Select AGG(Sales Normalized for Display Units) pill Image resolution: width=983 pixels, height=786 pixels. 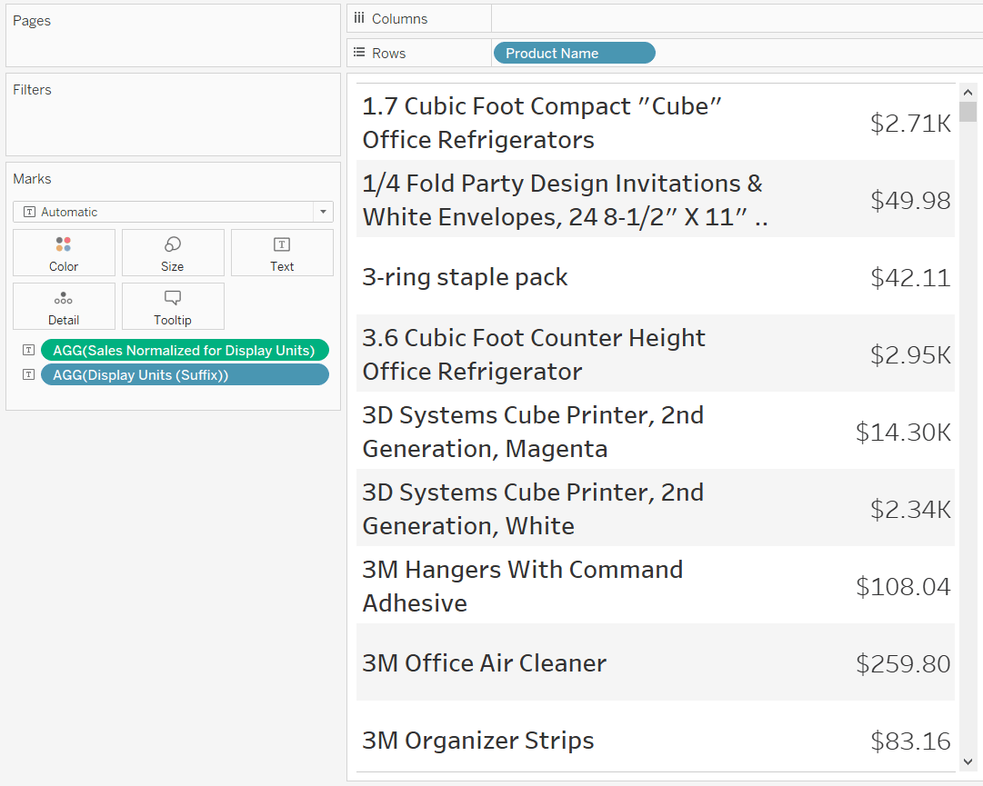[185, 350]
